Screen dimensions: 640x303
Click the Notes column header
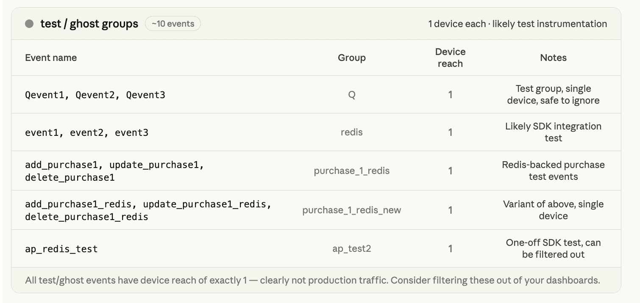pyautogui.click(x=553, y=58)
